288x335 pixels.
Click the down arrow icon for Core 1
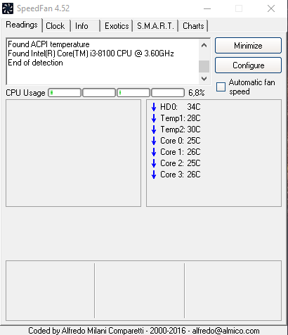[154, 152]
